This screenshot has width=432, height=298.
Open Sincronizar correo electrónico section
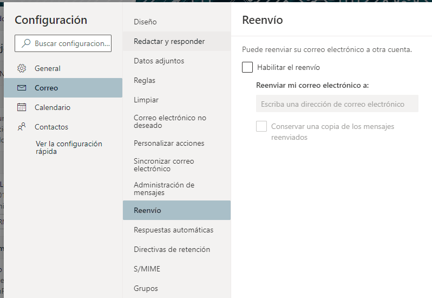(x=163, y=165)
